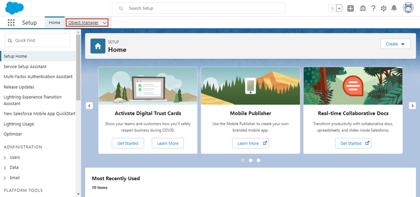Click the Salesforce cloud logo

click(x=15, y=8)
